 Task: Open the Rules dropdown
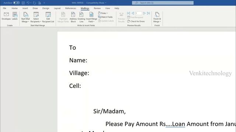coord(103,13)
